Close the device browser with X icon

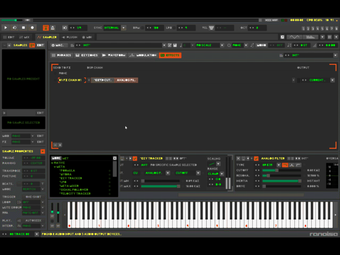click(115, 158)
